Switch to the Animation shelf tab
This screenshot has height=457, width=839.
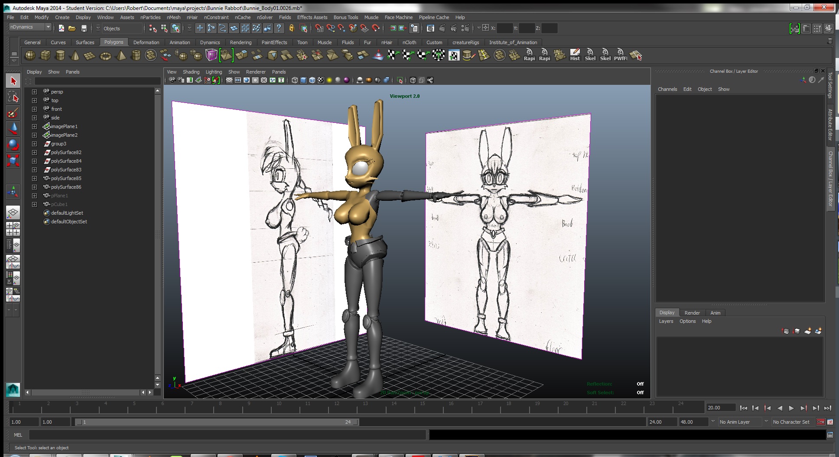(179, 42)
